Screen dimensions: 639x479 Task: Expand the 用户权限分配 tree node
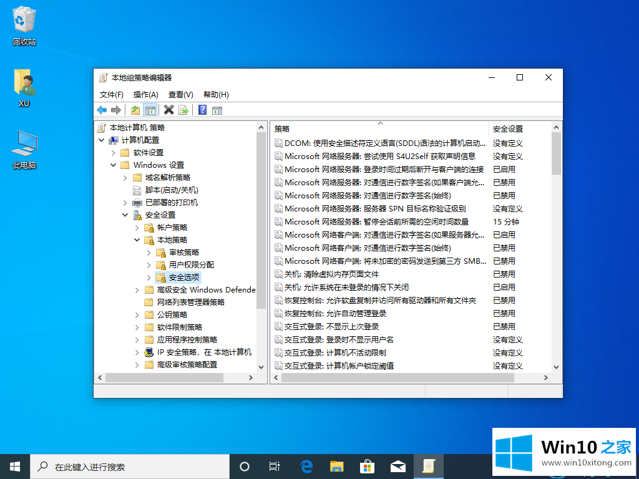149,264
